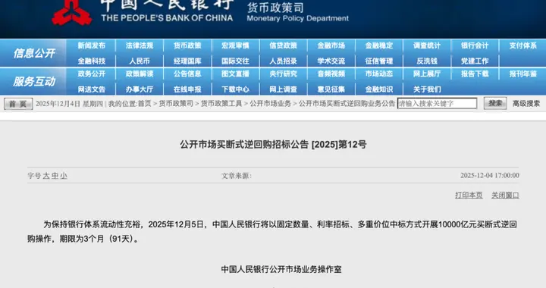546x288 pixels.
Task: Select 报刊年鉴 menu item
Action: (522, 74)
